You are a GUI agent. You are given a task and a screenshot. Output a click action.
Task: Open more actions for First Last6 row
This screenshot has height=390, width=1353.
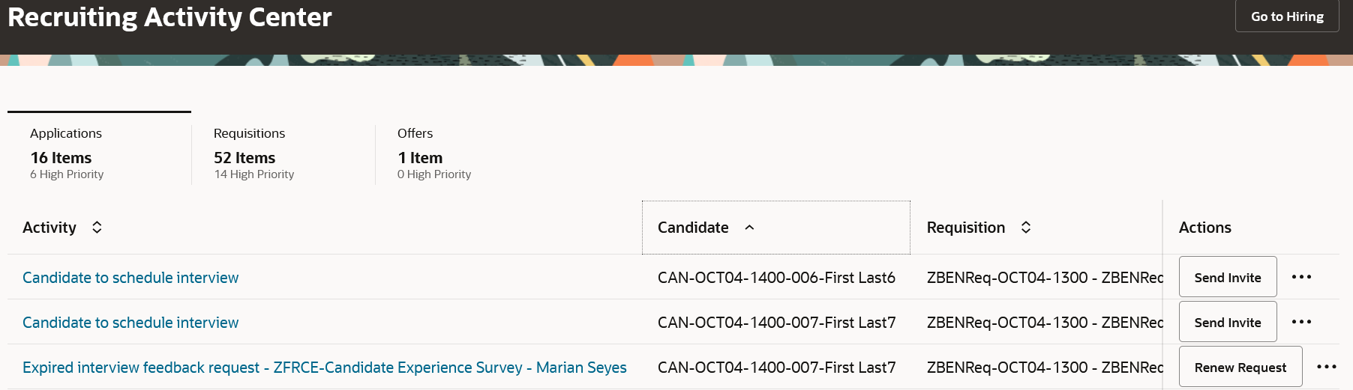point(1301,277)
